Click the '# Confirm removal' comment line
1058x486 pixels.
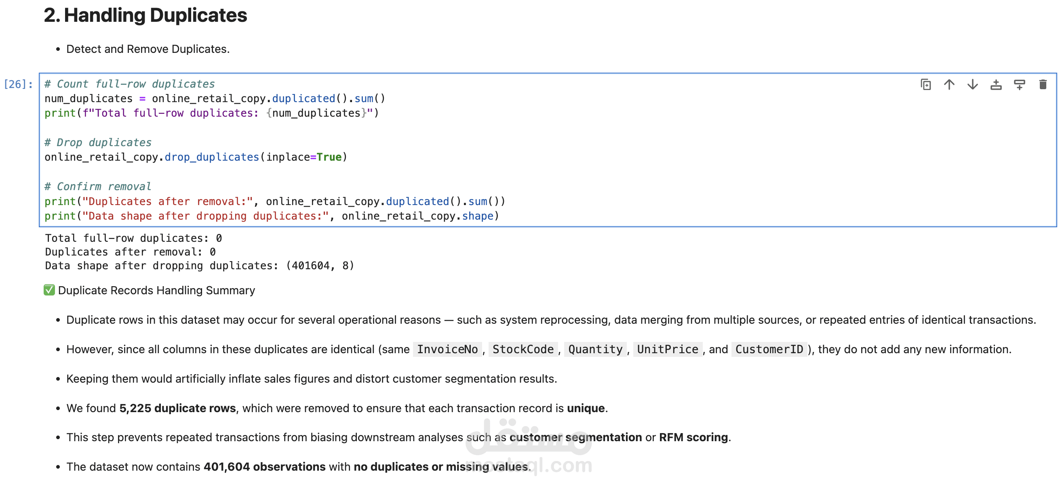98,186
